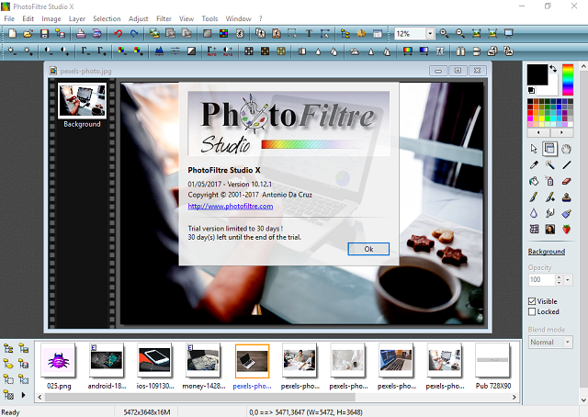
Task: Open the Opacity dropdown arrow
Action: coord(568,280)
